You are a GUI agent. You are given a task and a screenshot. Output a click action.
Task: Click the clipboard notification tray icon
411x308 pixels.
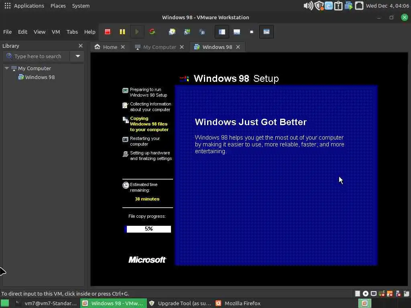pyautogui.click(x=338, y=6)
